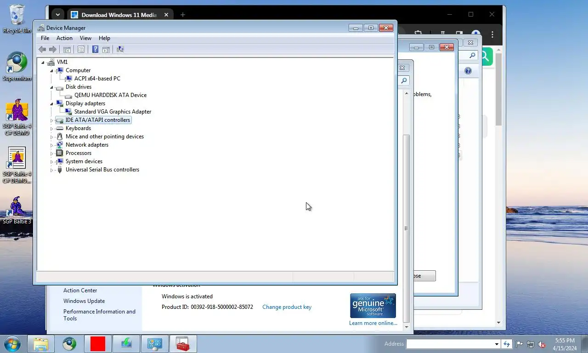Viewport: 588px width, 353px height.
Task: Expand Universal Serial Bus controllers arrow
Action: 51,170
